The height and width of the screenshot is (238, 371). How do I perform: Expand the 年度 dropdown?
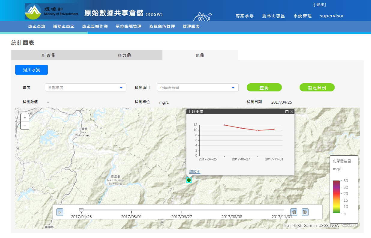86,88
